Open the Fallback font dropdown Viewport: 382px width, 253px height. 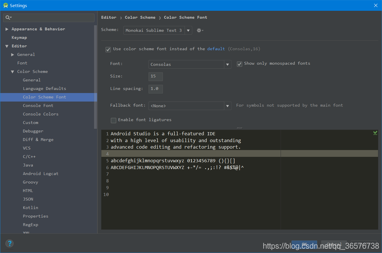[x=190, y=106]
